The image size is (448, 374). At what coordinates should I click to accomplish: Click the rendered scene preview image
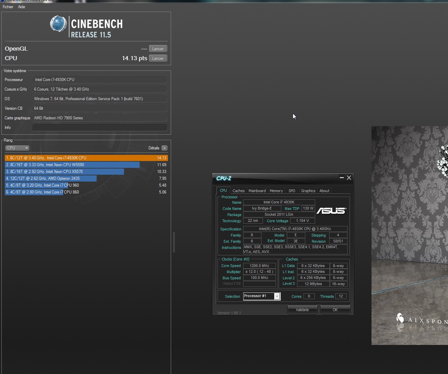point(410,236)
